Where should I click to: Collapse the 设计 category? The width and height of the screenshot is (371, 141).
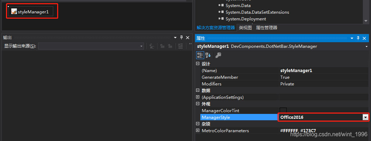197,64
